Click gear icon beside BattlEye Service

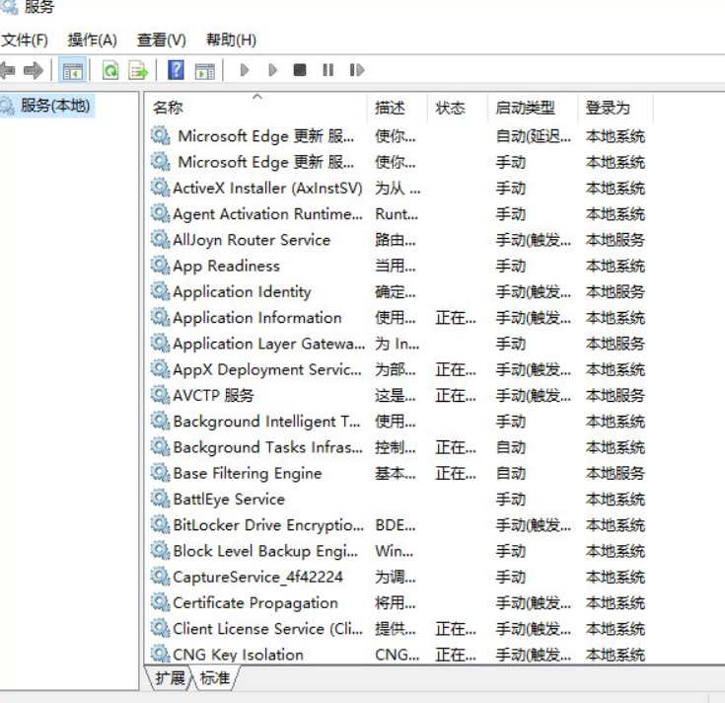[161, 499]
